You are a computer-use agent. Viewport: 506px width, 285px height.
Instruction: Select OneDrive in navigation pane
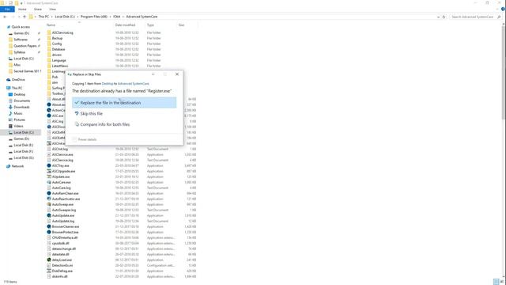click(x=18, y=79)
